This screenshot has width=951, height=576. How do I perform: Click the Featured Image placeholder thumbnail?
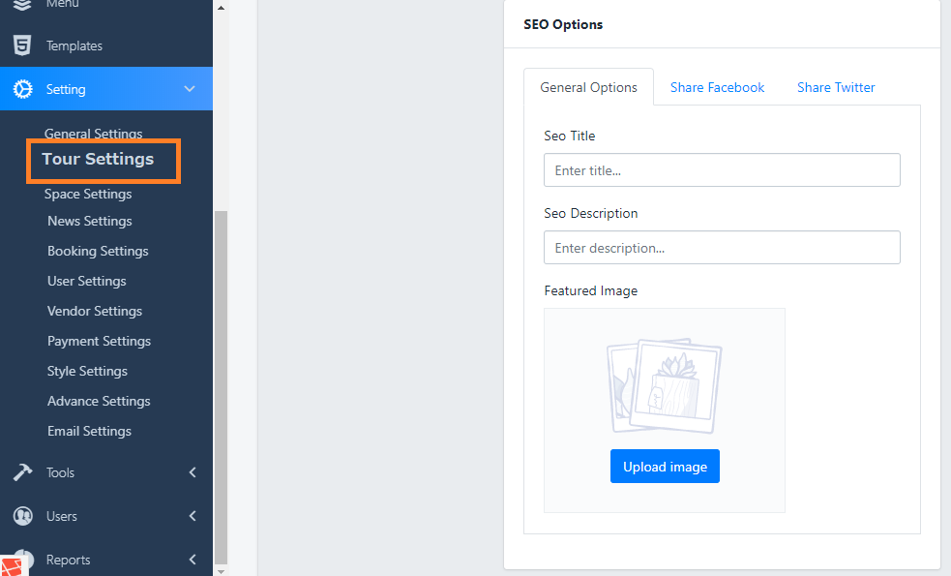pyautogui.click(x=664, y=385)
